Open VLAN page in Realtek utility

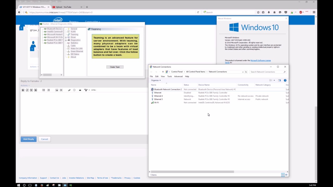pyautogui.click(x=73, y=32)
